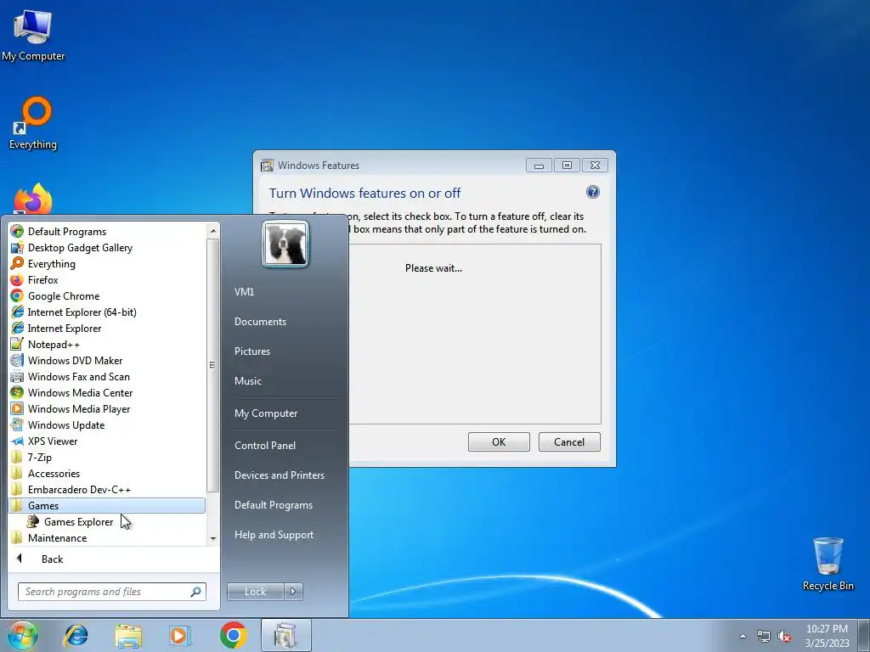
Task: Open Help and Support
Action: (274, 535)
